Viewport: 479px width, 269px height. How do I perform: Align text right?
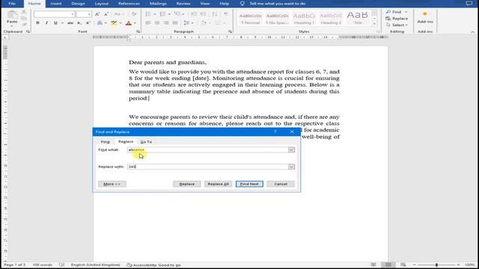coord(166,23)
